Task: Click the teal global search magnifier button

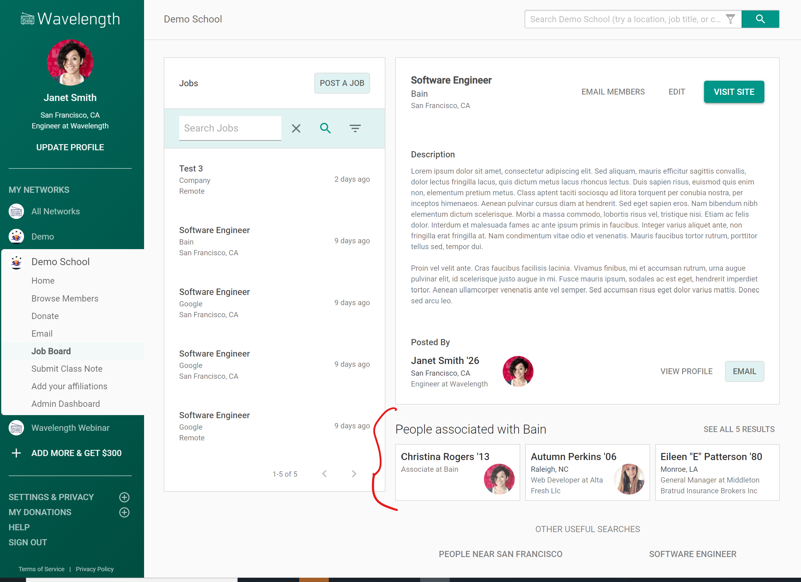Action: coord(760,19)
